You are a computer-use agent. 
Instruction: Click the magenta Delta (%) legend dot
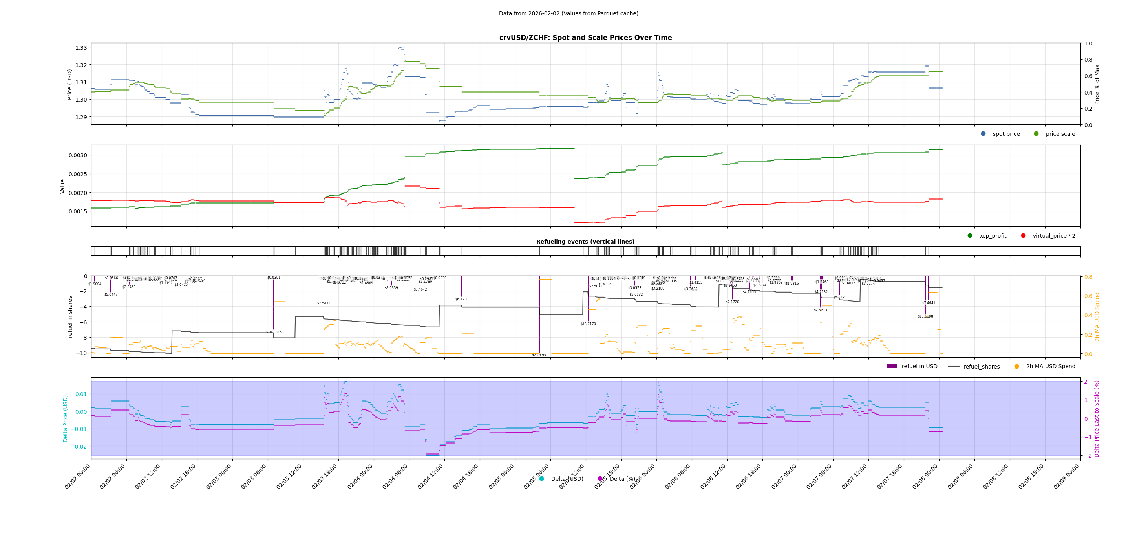[600, 478]
